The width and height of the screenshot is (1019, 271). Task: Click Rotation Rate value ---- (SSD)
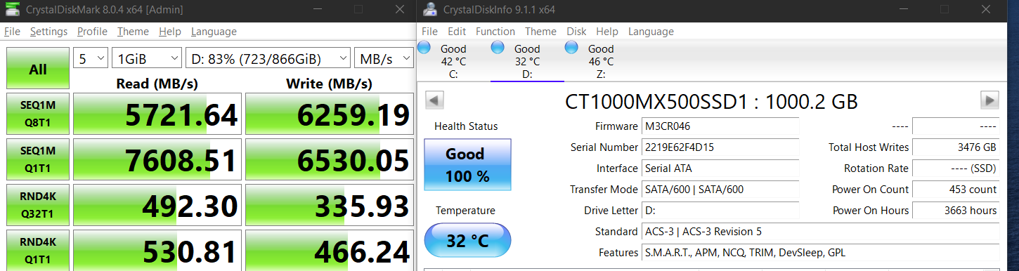tap(955, 168)
